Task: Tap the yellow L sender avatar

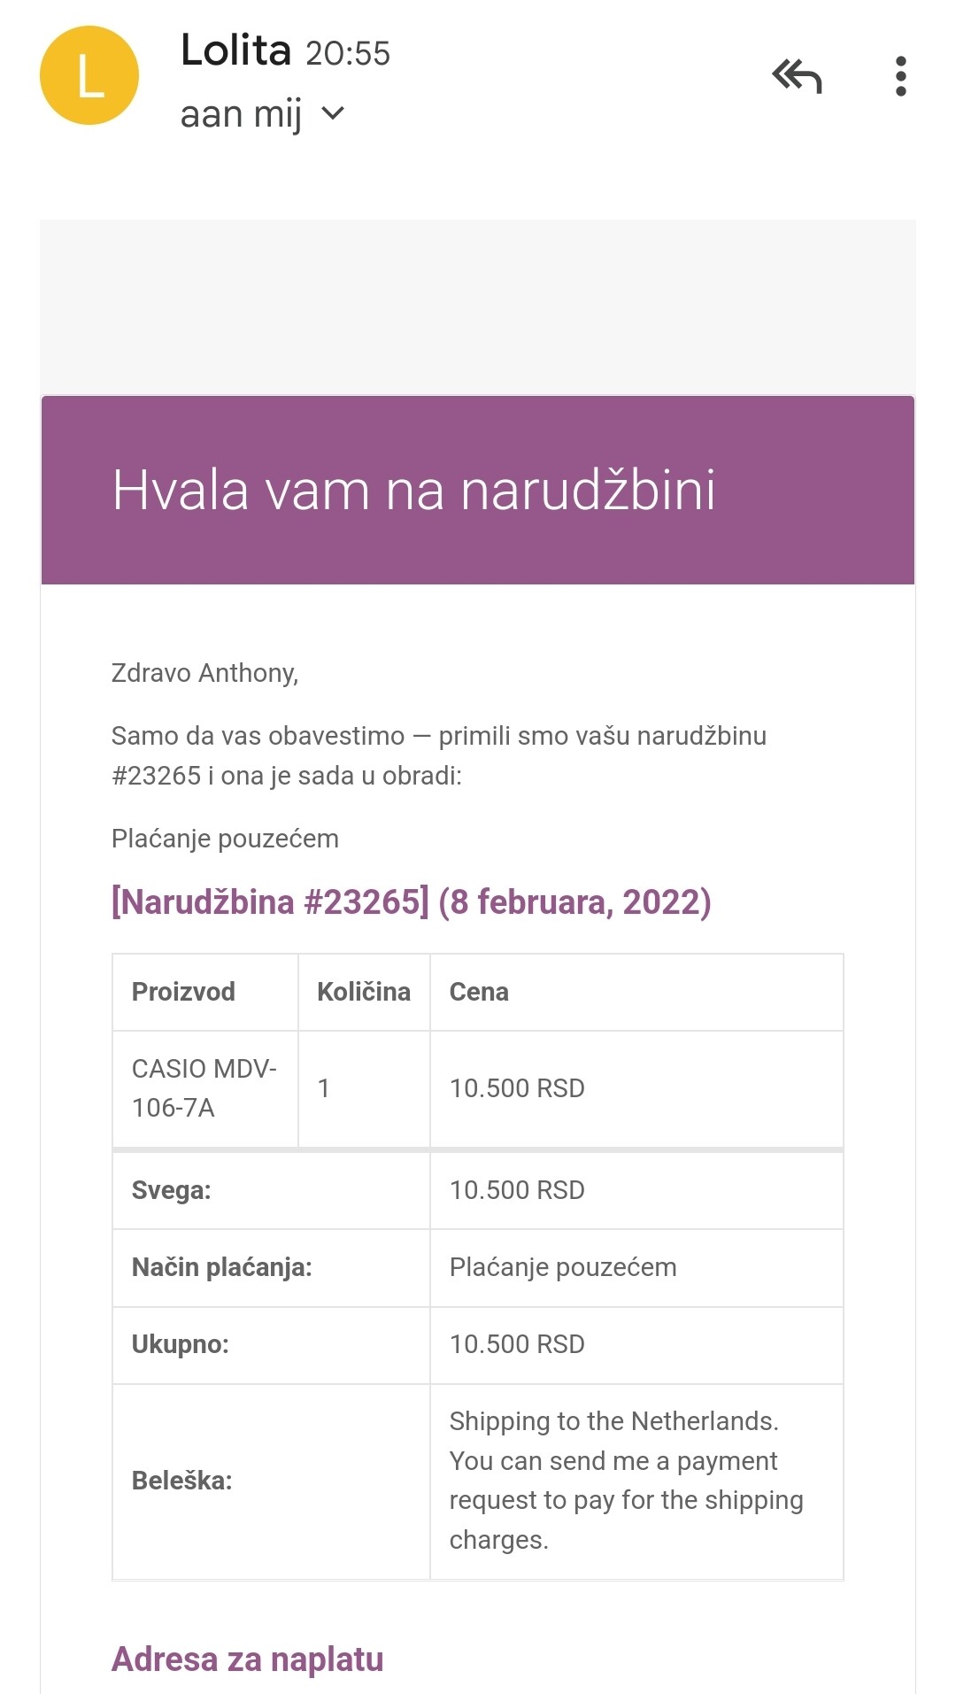Action: point(89,76)
